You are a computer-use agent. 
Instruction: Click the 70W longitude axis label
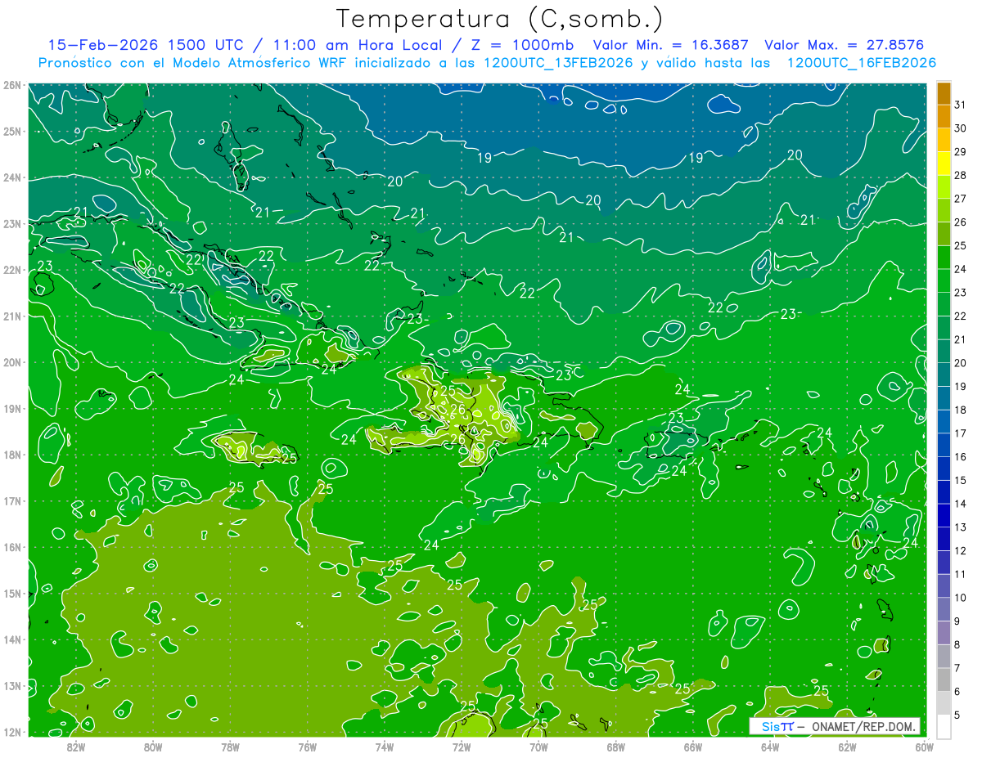[538, 747]
